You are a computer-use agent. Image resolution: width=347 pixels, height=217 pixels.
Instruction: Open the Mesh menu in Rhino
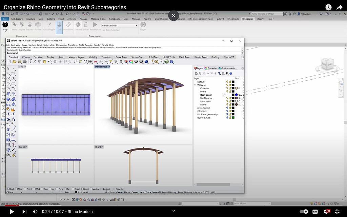[53, 45]
